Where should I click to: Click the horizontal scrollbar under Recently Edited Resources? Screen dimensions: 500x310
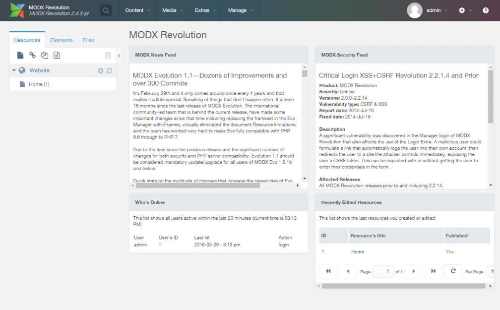[x=403, y=286]
